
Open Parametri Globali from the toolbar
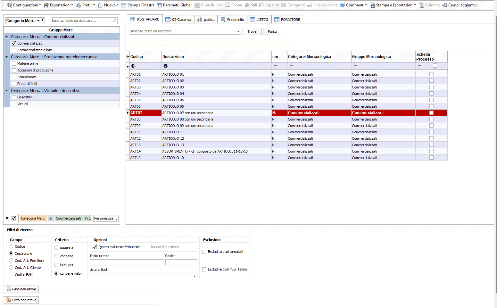click(174, 5)
